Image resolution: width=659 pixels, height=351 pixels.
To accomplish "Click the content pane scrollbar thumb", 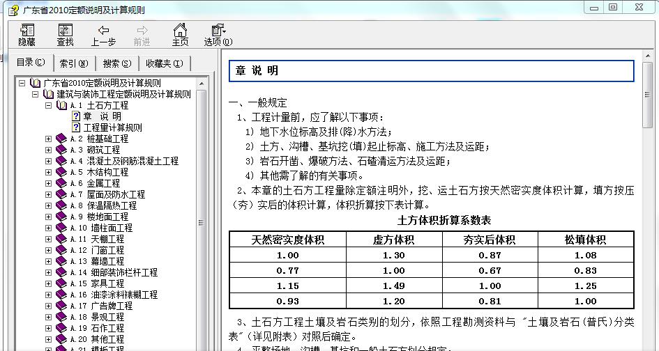I will coord(648,95).
